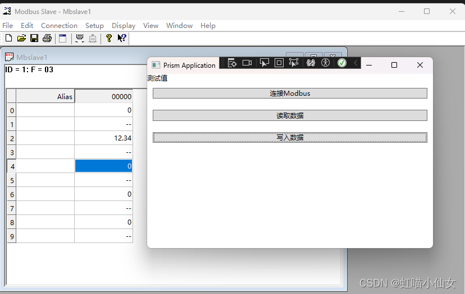Click the 00000 column header

pyautogui.click(x=103, y=96)
